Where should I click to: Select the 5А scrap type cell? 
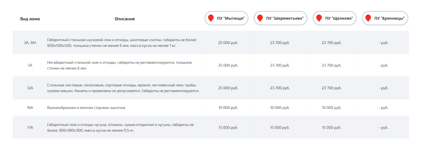point(30,65)
